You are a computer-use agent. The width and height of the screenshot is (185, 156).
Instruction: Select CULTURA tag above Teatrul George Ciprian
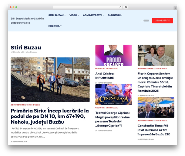coord(100,108)
